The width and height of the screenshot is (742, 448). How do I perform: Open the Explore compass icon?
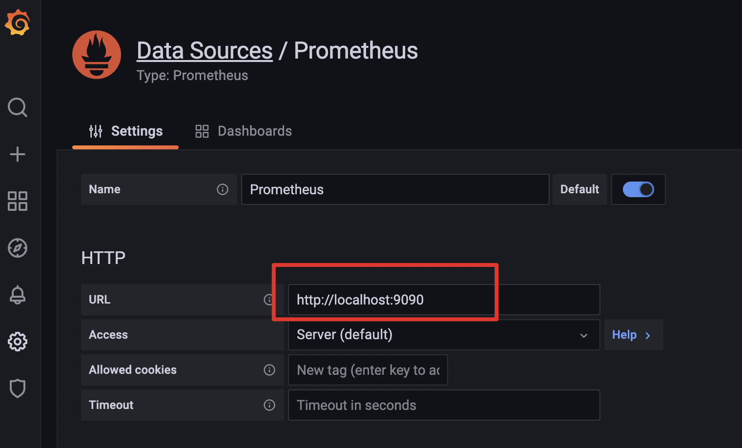click(18, 248)
